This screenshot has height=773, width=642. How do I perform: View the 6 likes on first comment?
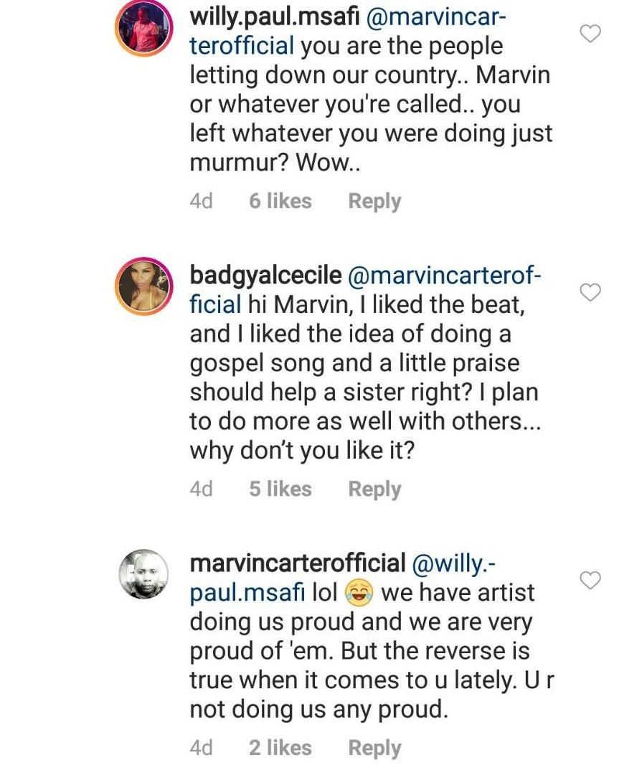point(280,201)
